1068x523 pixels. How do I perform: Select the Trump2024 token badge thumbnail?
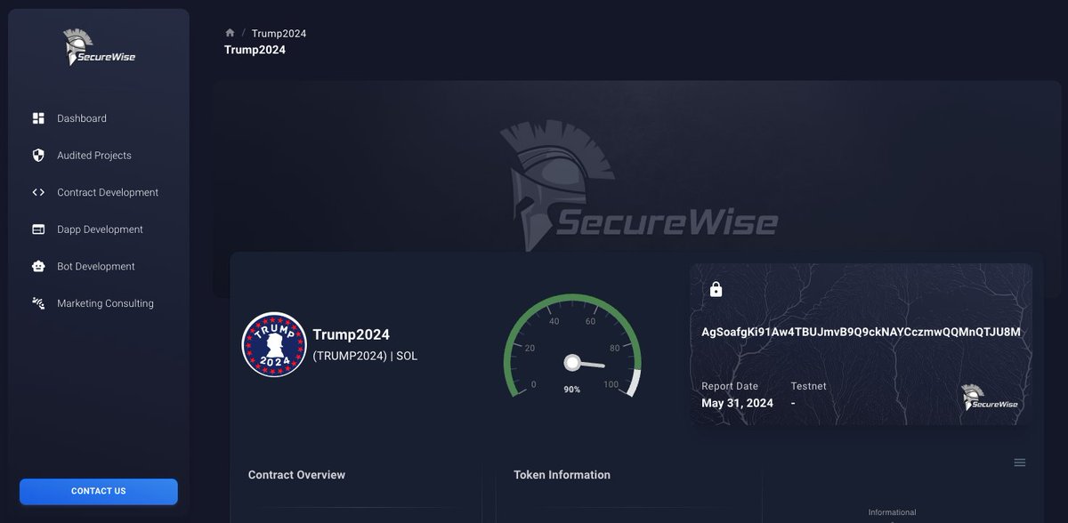point(273,344)
